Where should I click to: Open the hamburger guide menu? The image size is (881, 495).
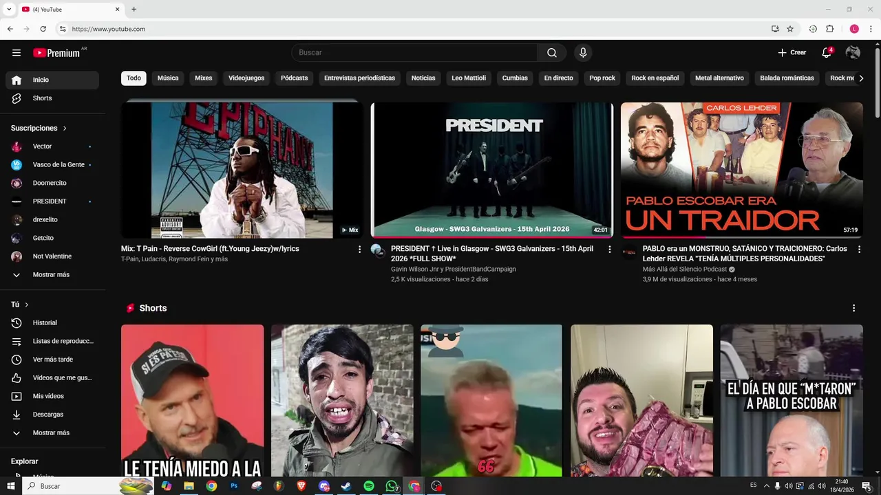point(17,53)
